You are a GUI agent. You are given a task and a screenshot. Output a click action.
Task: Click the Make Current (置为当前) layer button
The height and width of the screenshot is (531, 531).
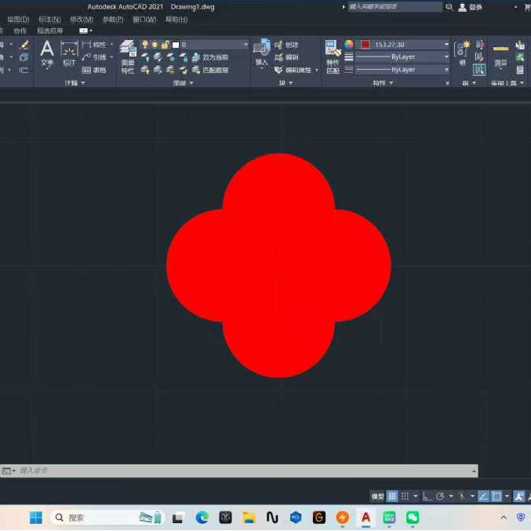pyautogui.click(x=210, y=57)
